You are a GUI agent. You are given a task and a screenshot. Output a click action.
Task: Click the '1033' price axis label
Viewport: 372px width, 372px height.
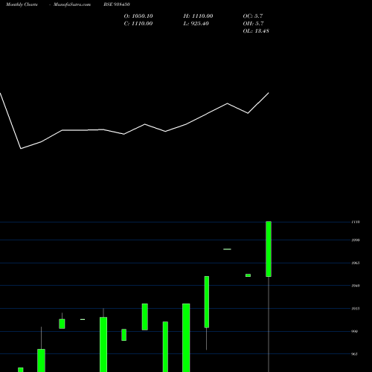point(356,309)
